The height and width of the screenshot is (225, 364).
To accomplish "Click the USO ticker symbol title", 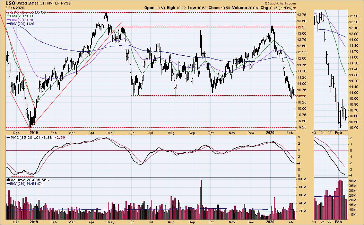I will click(10, 3).
